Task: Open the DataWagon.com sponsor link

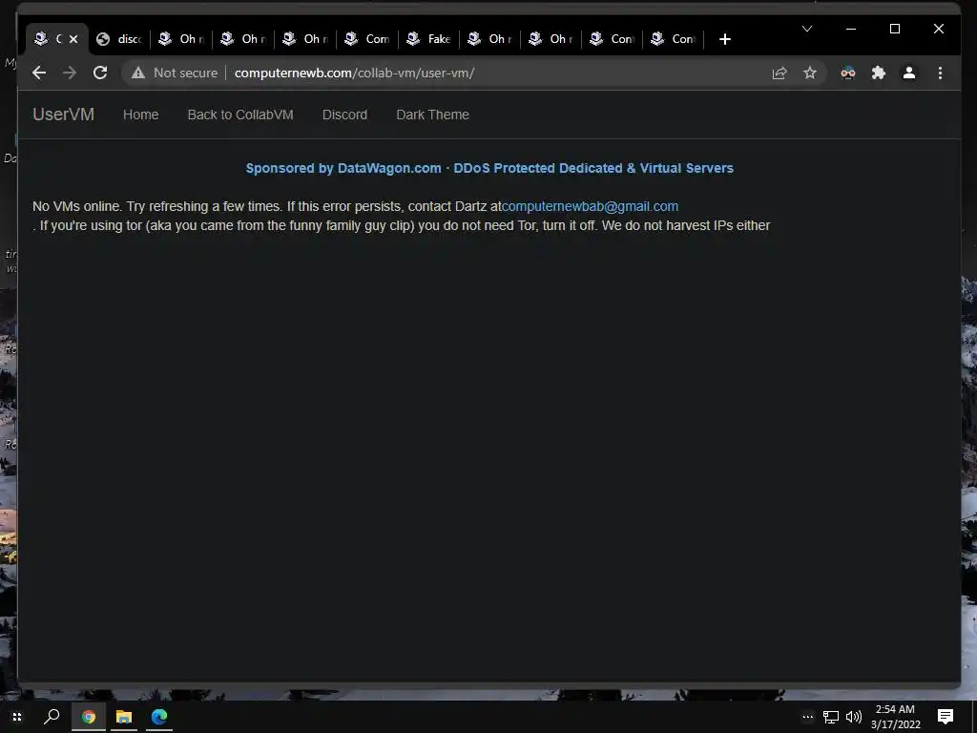Action: pyautogui.click(x=489, y=168)
